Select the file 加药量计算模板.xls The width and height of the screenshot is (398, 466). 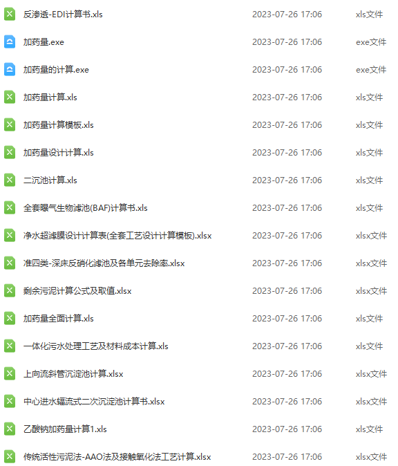pos(59,125)
